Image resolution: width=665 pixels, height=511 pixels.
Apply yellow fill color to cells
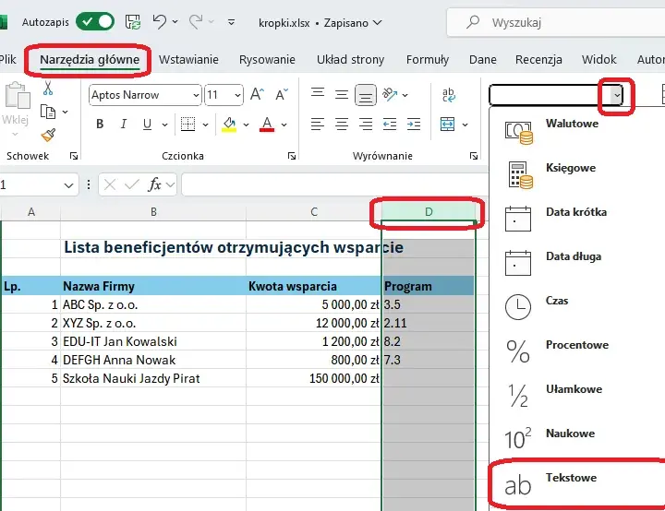click(x=229, y=125)
